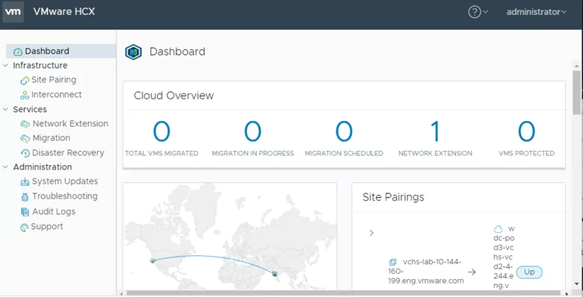Click the Disaster Recovery icon
This screenshot has width=583, height=297.
(x=25, y=153)
